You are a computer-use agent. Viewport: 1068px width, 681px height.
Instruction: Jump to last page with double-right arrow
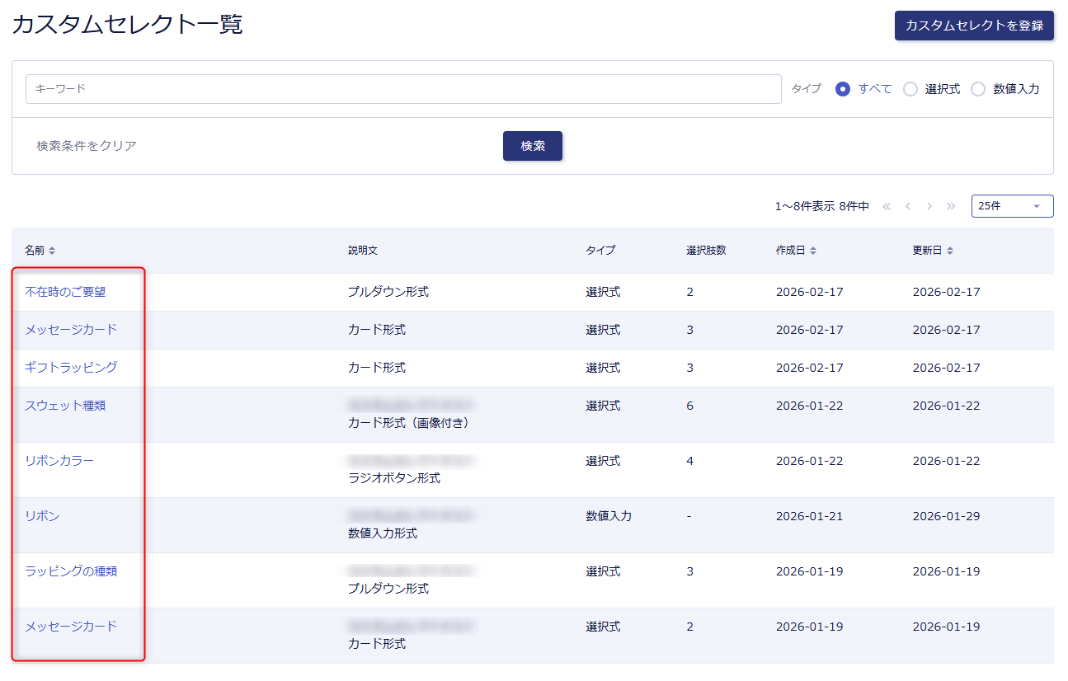pos(951,206)
